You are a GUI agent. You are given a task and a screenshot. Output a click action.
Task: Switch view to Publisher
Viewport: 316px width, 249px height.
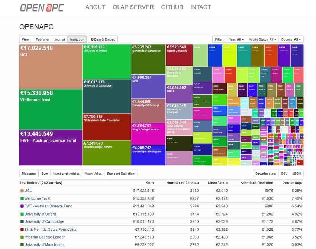point(42,39)
